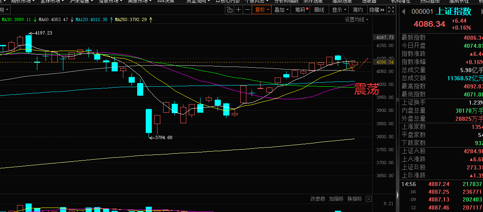Select the MA250:3792.29 legend label
483x212 pixels.
click(131, 20)
